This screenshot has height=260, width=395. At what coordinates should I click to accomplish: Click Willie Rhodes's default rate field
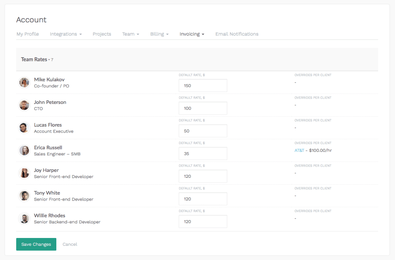(x=203, y=221)
